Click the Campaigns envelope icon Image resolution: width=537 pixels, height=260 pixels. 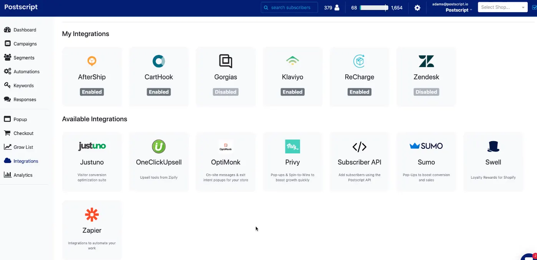pyautogui.click(x=7, y=44)
